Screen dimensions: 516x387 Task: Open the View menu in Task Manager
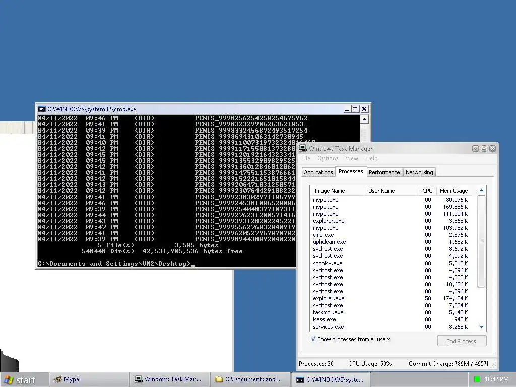pyautogui.click(x=352, y=158)
